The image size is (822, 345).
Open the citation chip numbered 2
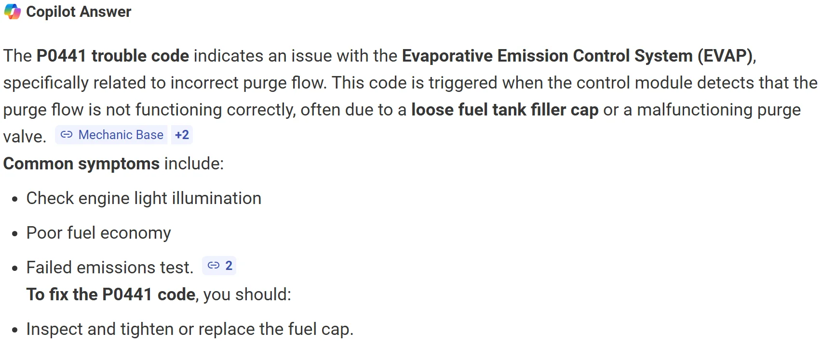(219, 266)
